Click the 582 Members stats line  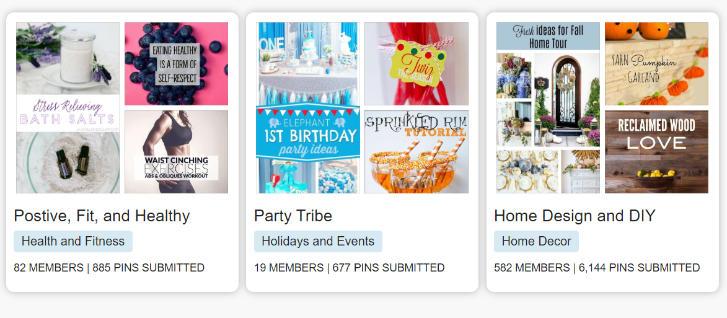tap(532, 268)
